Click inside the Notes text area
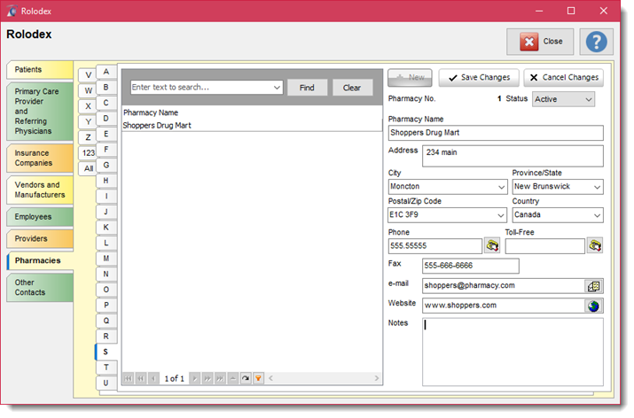Viewport: 634px width, 418px height. 513,350
